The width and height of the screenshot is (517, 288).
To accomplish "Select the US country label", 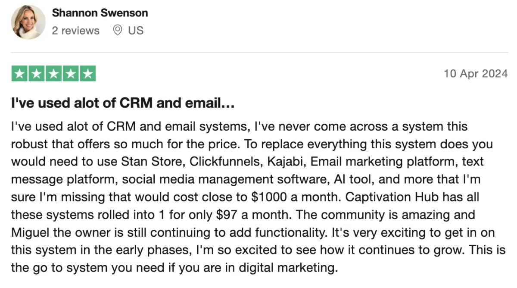I will pyautogui.click(x=136, y=31).
